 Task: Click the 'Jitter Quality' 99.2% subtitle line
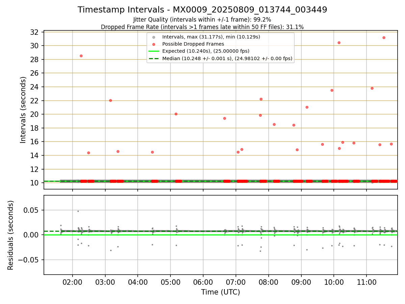coord(202,20)
